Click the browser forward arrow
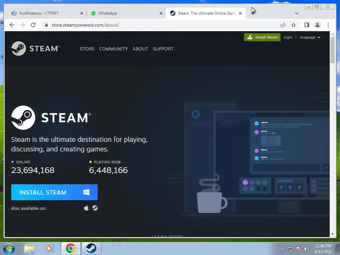 (23, 25)
